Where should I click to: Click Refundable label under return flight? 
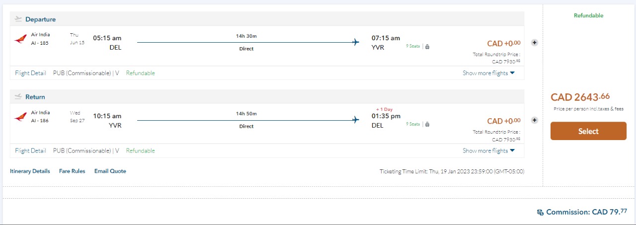click(x=140, y=150)
